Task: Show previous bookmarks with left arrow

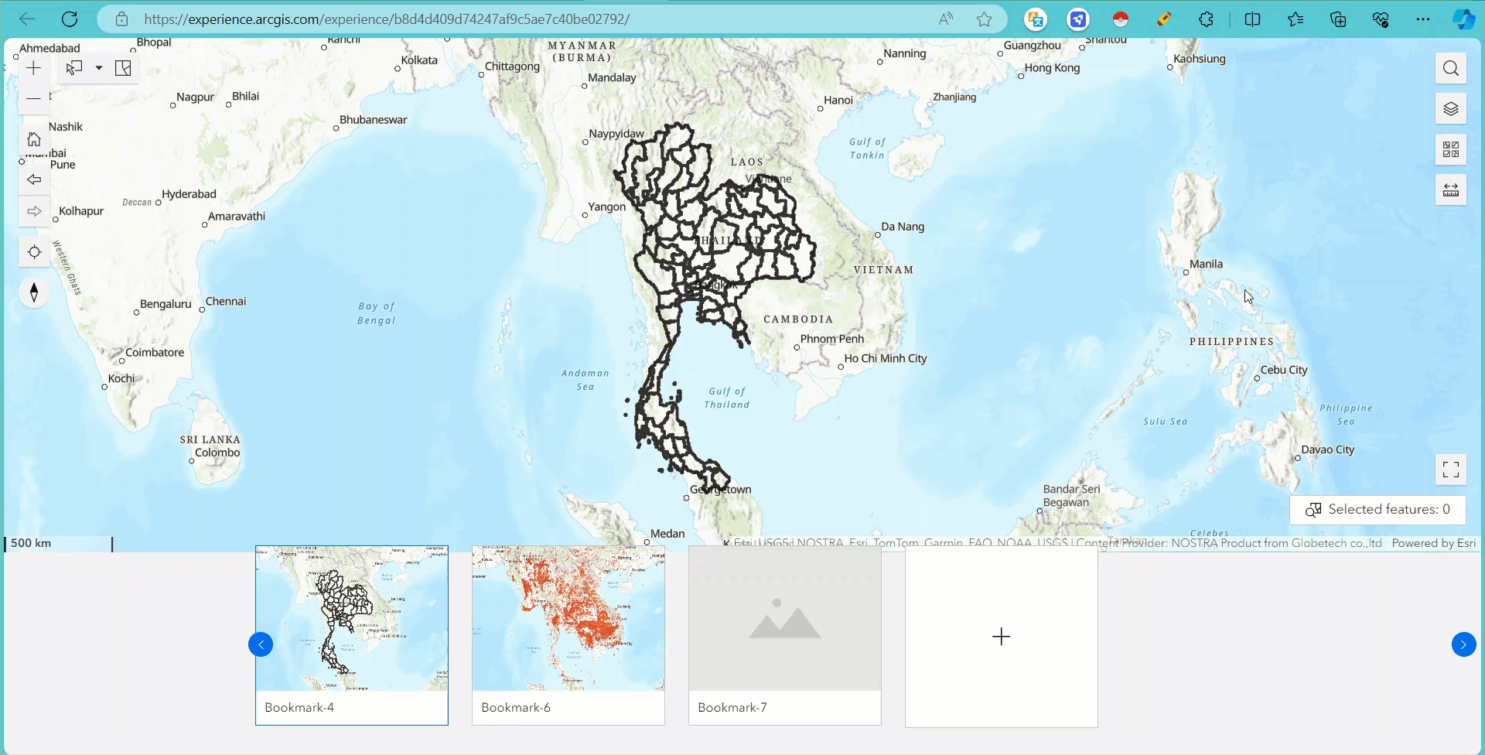Action: point(261,644)
